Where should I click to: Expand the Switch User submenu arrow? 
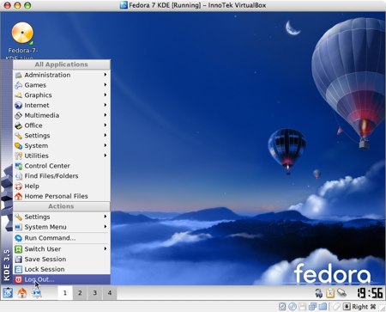click(x=106, y=248)
